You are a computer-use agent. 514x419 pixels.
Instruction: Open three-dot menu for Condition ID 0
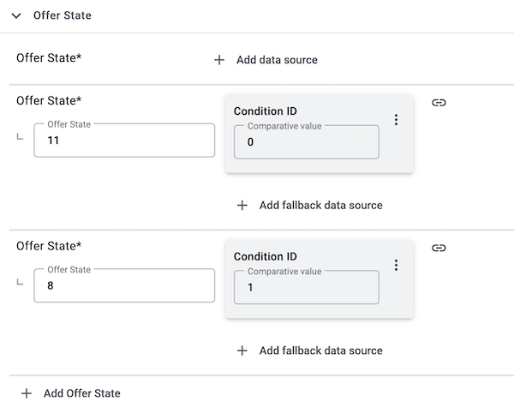coord(396,120)
